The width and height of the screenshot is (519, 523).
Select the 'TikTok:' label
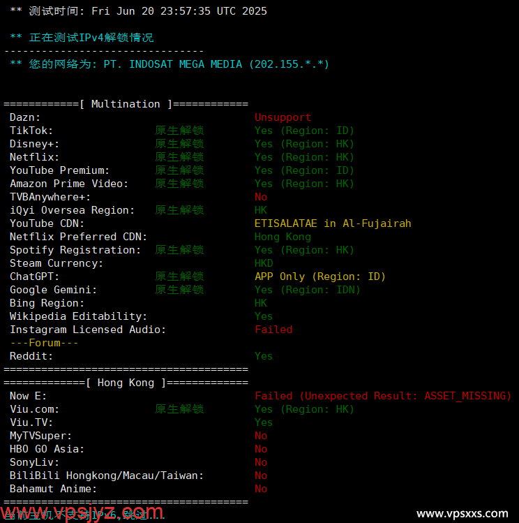pos(31,131)
